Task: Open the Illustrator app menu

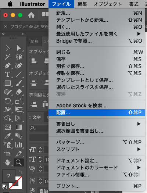Action: 32,4
